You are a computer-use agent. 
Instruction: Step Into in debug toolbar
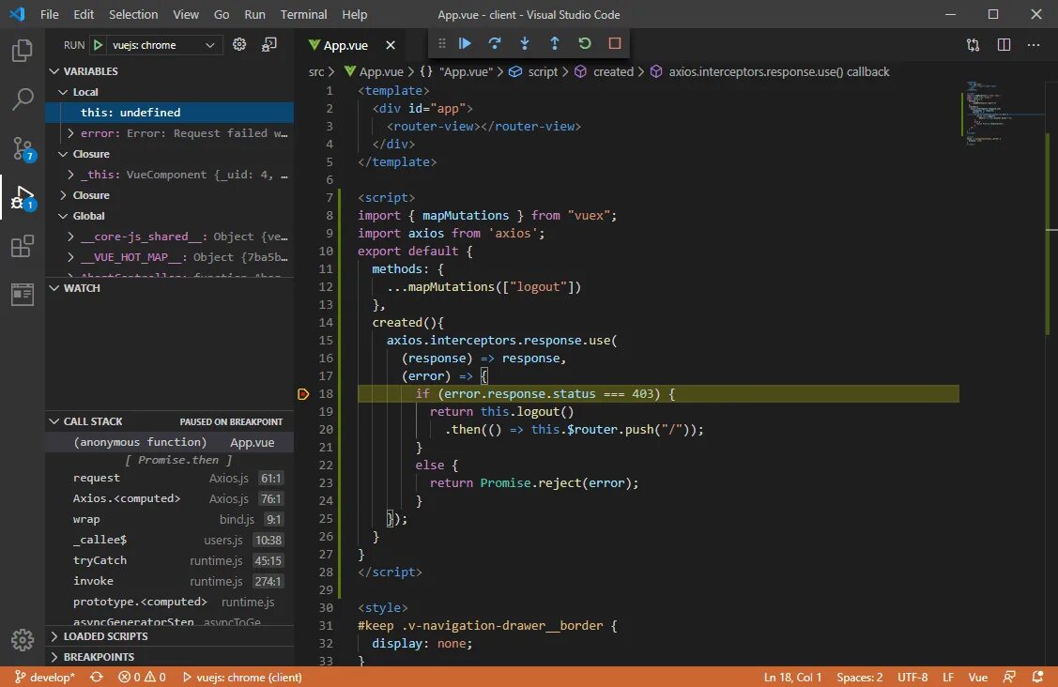click(x=524, y=43)
